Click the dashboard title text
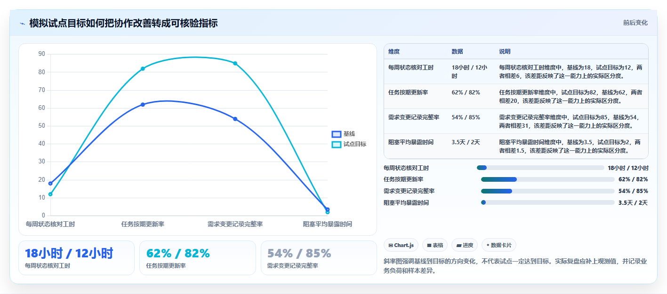 click(123, 23)
